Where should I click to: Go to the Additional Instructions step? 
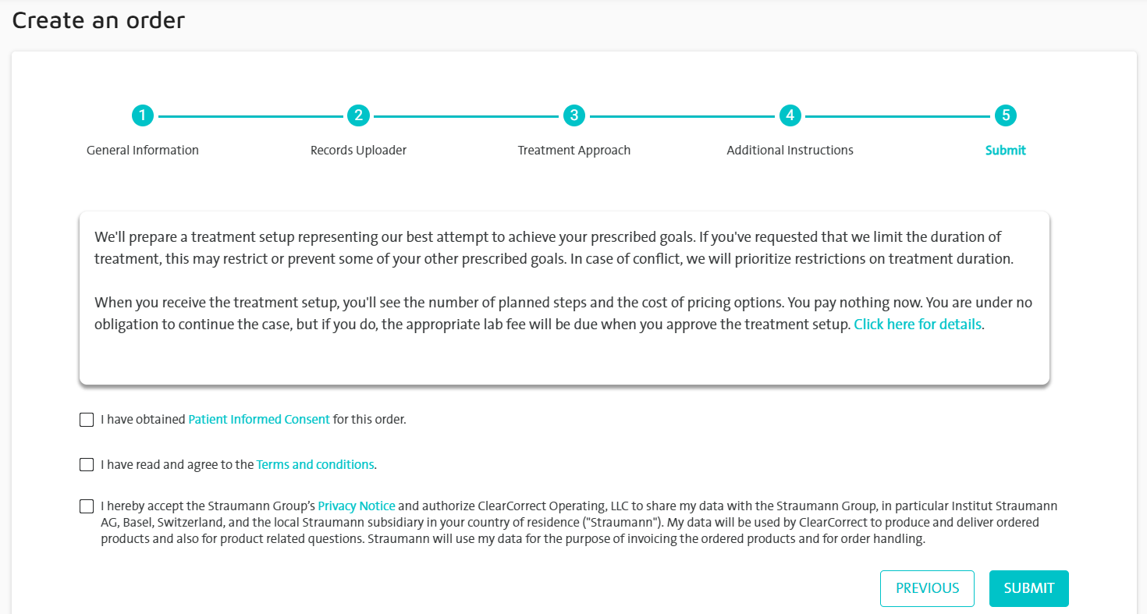click(790, 150)
